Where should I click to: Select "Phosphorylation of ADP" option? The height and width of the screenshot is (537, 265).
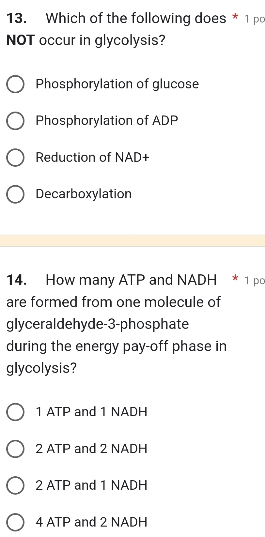(x=15, y=121)
